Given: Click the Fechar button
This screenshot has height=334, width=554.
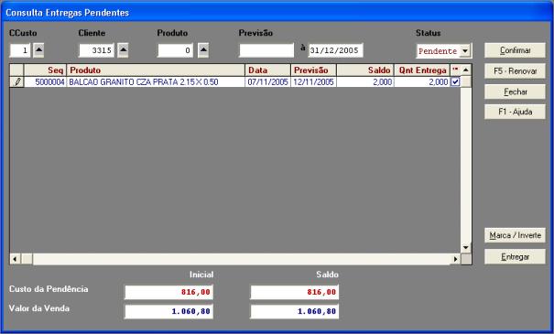Looking at the screenshot, I should click(x=515, y=92).
